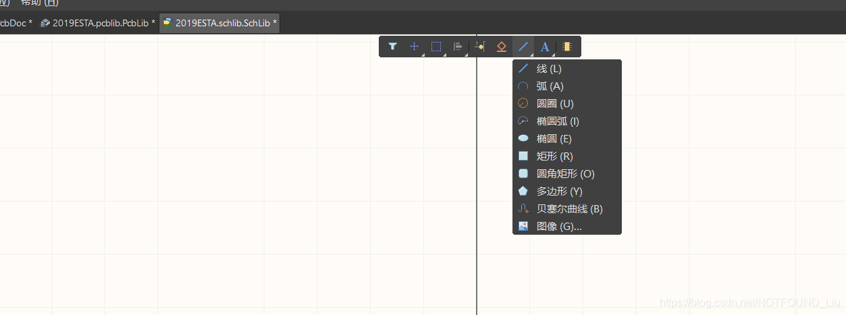The width and height of the screenshot is (846, 315).
Task: Click the yellow add component part icon
Action: (567, 47)
